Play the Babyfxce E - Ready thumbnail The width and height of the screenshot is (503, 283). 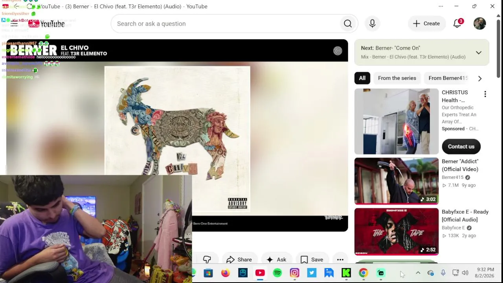click(x=397, y=232)
